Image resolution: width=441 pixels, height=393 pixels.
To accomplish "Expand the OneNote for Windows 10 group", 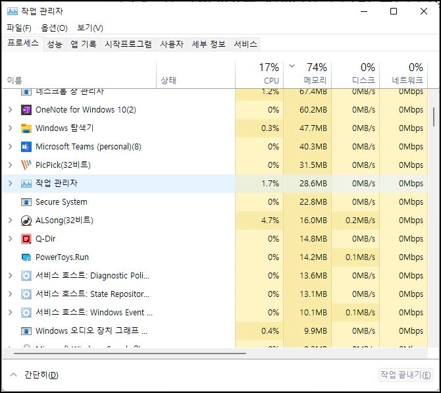I will (11, 110).
